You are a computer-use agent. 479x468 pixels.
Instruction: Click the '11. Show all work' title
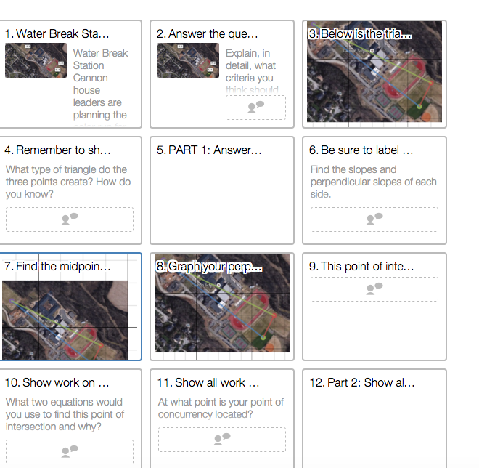point(208,383)
